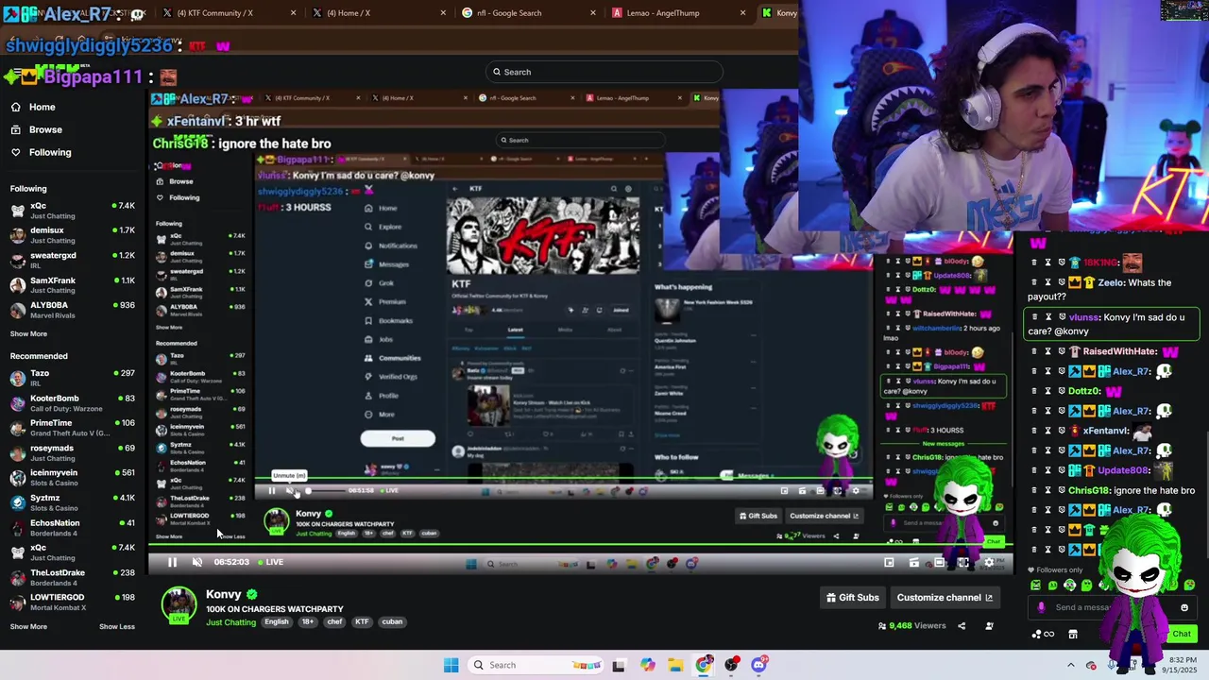Open TheLostDrake recommended channel
This screenshot has width=1209, height=680.
73,577
